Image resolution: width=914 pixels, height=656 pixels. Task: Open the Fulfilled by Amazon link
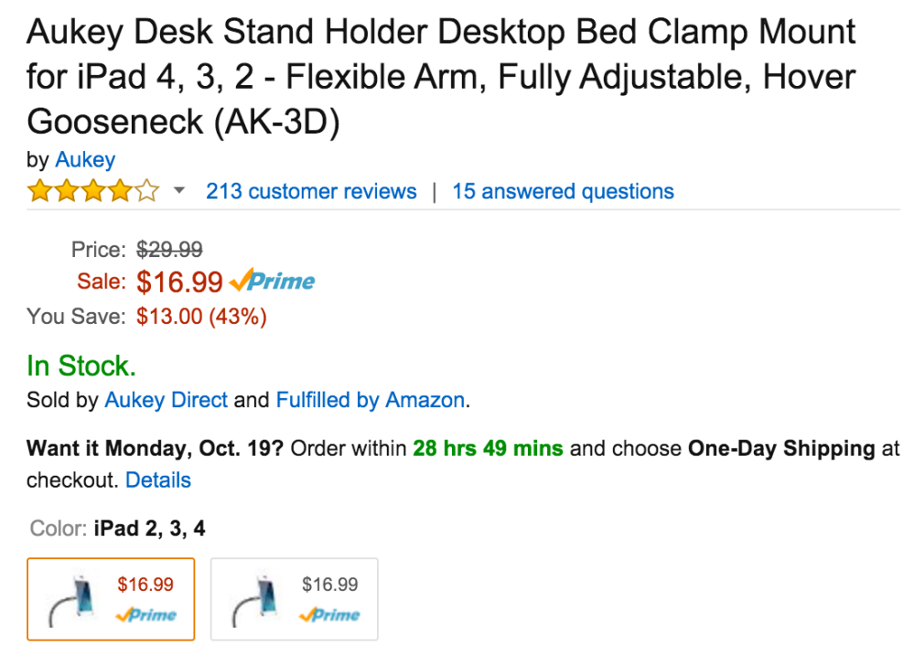point(371,400)
